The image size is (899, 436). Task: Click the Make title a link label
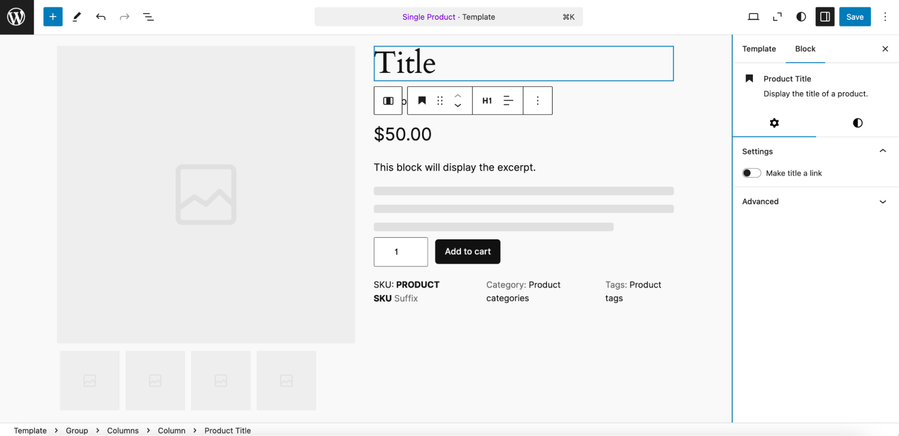pyautogui.click(x=794, y=173)
